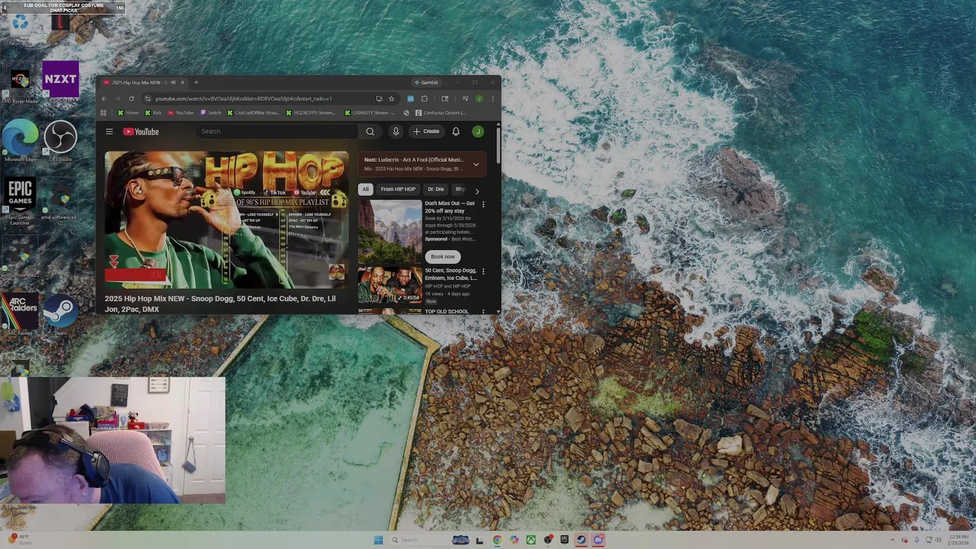Click the hip hop mix video player
The height and width of the screenshot is (549, 976).
click(226, 220)
